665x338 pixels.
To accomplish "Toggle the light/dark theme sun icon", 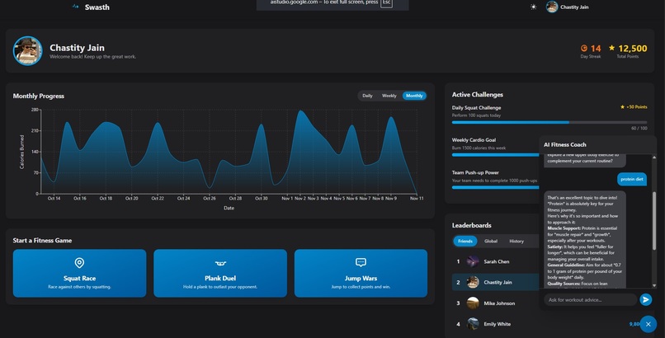I will (x=533, y=7).
